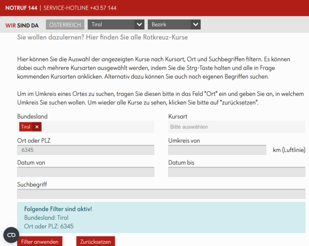Click the NOTRUF 144 text
This screenshot has width=309, height=246.
pyautogui.click(x=21, y=8)
